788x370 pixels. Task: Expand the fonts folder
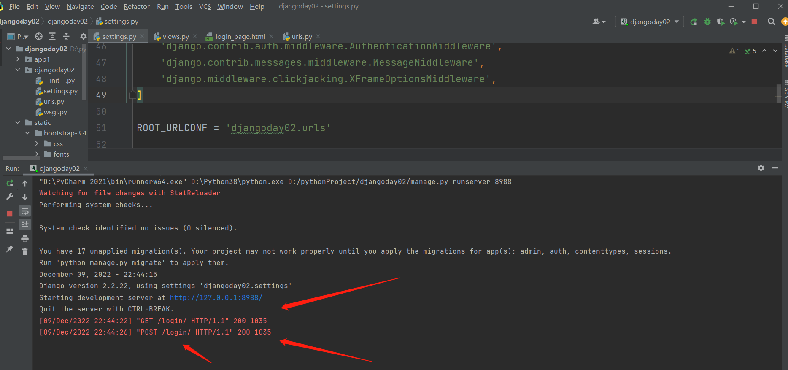coord(37,154)
